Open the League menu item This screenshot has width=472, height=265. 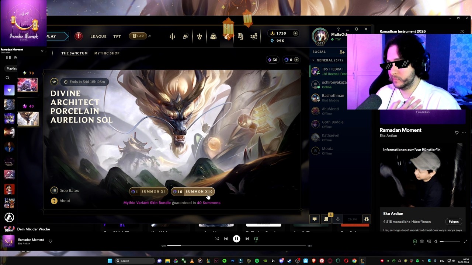point(98,36)
